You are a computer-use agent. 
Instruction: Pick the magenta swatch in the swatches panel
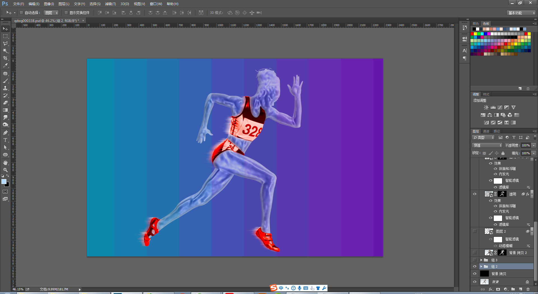tap(489, 34)
